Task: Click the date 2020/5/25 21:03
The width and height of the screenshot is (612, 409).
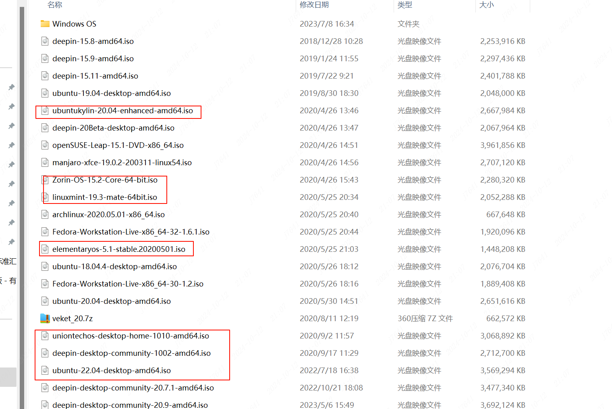Action: (x=329, y=249)
